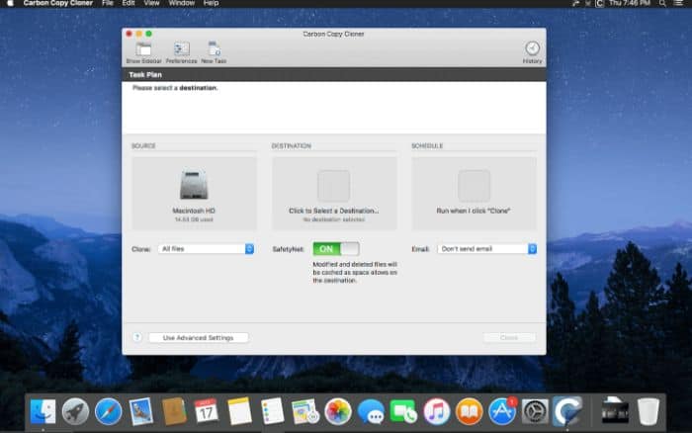Open Contacts book in the Dock
Viewport: 692px width, 433px height.
coord(174,411)
